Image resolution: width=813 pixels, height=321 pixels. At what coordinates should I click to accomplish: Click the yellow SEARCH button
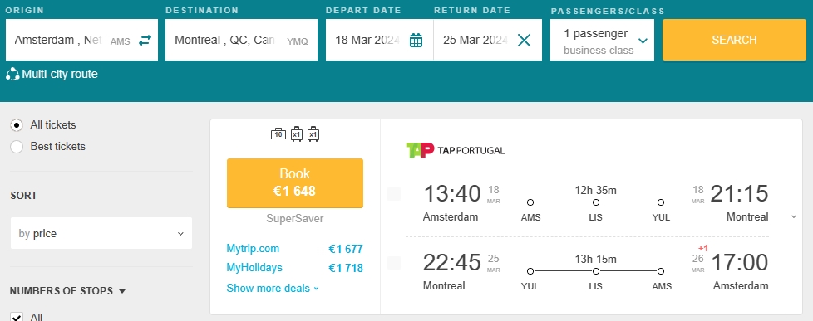734,40
